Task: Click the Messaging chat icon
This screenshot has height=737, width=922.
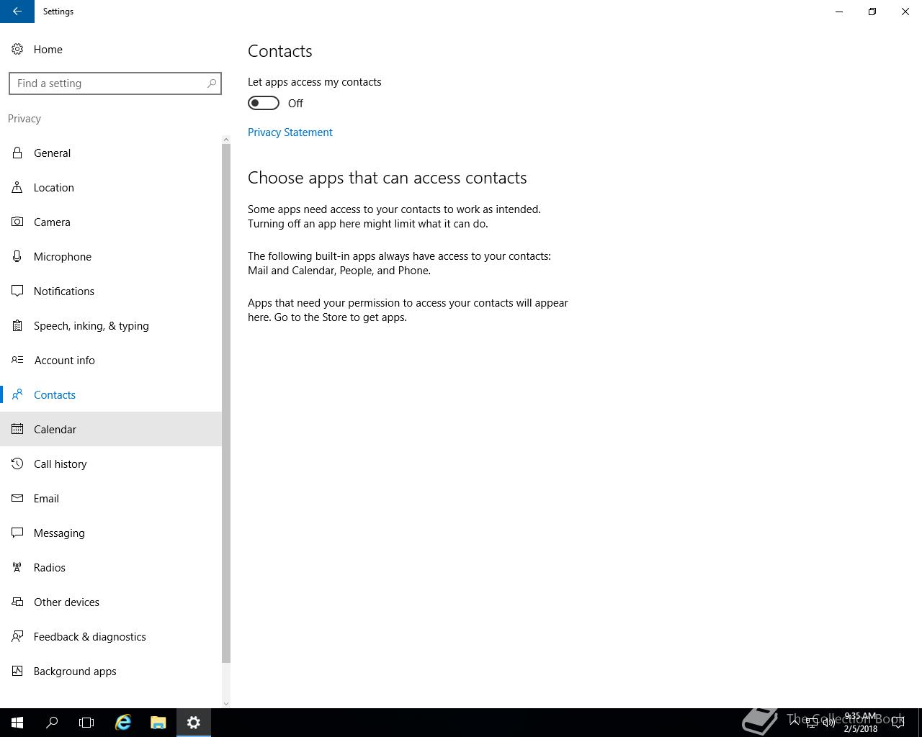Action: (x=17, y=533)
